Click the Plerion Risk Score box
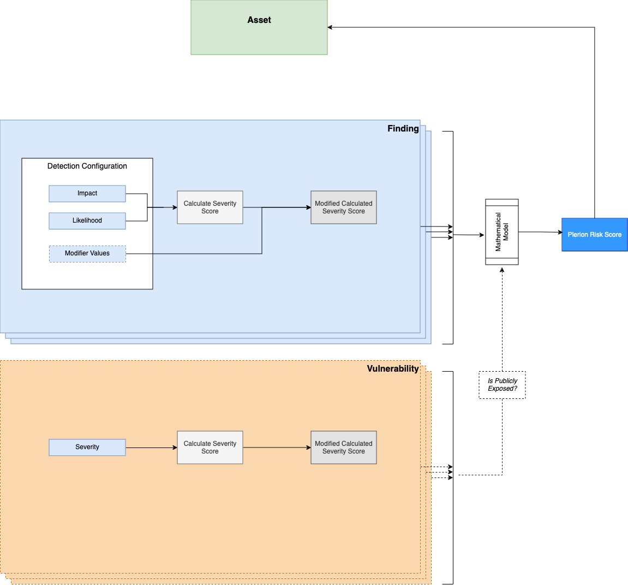Image resolution: width=628 pixels, height=585 pixels. 594,235
